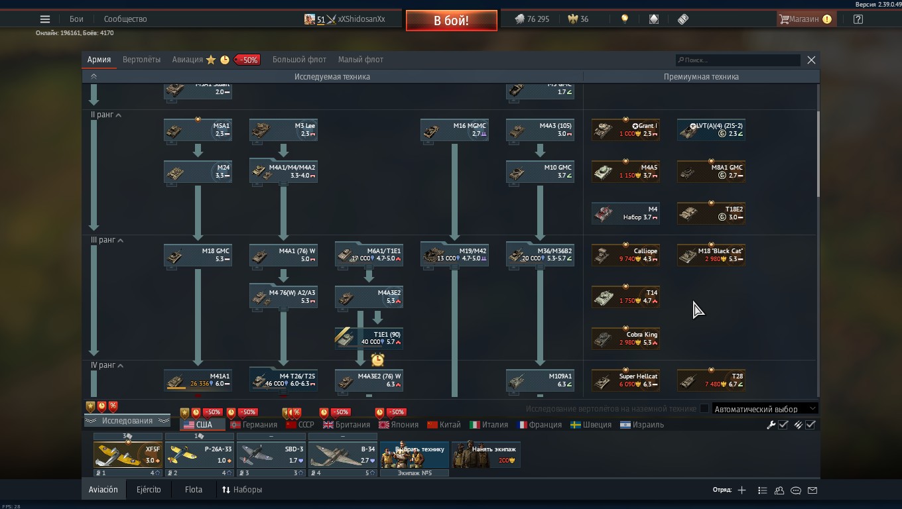Add a squad member with plus icon

point(741,490)
